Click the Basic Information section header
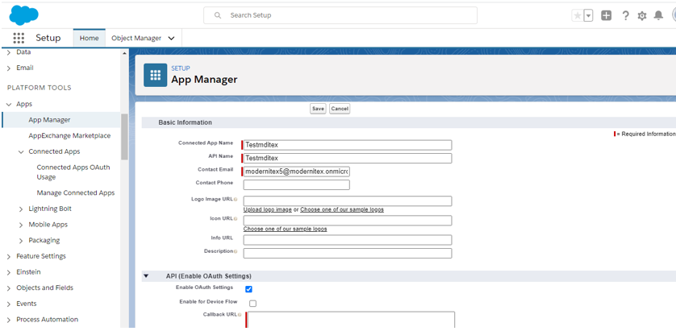676x331 pixels. click(x=185, y=122)
